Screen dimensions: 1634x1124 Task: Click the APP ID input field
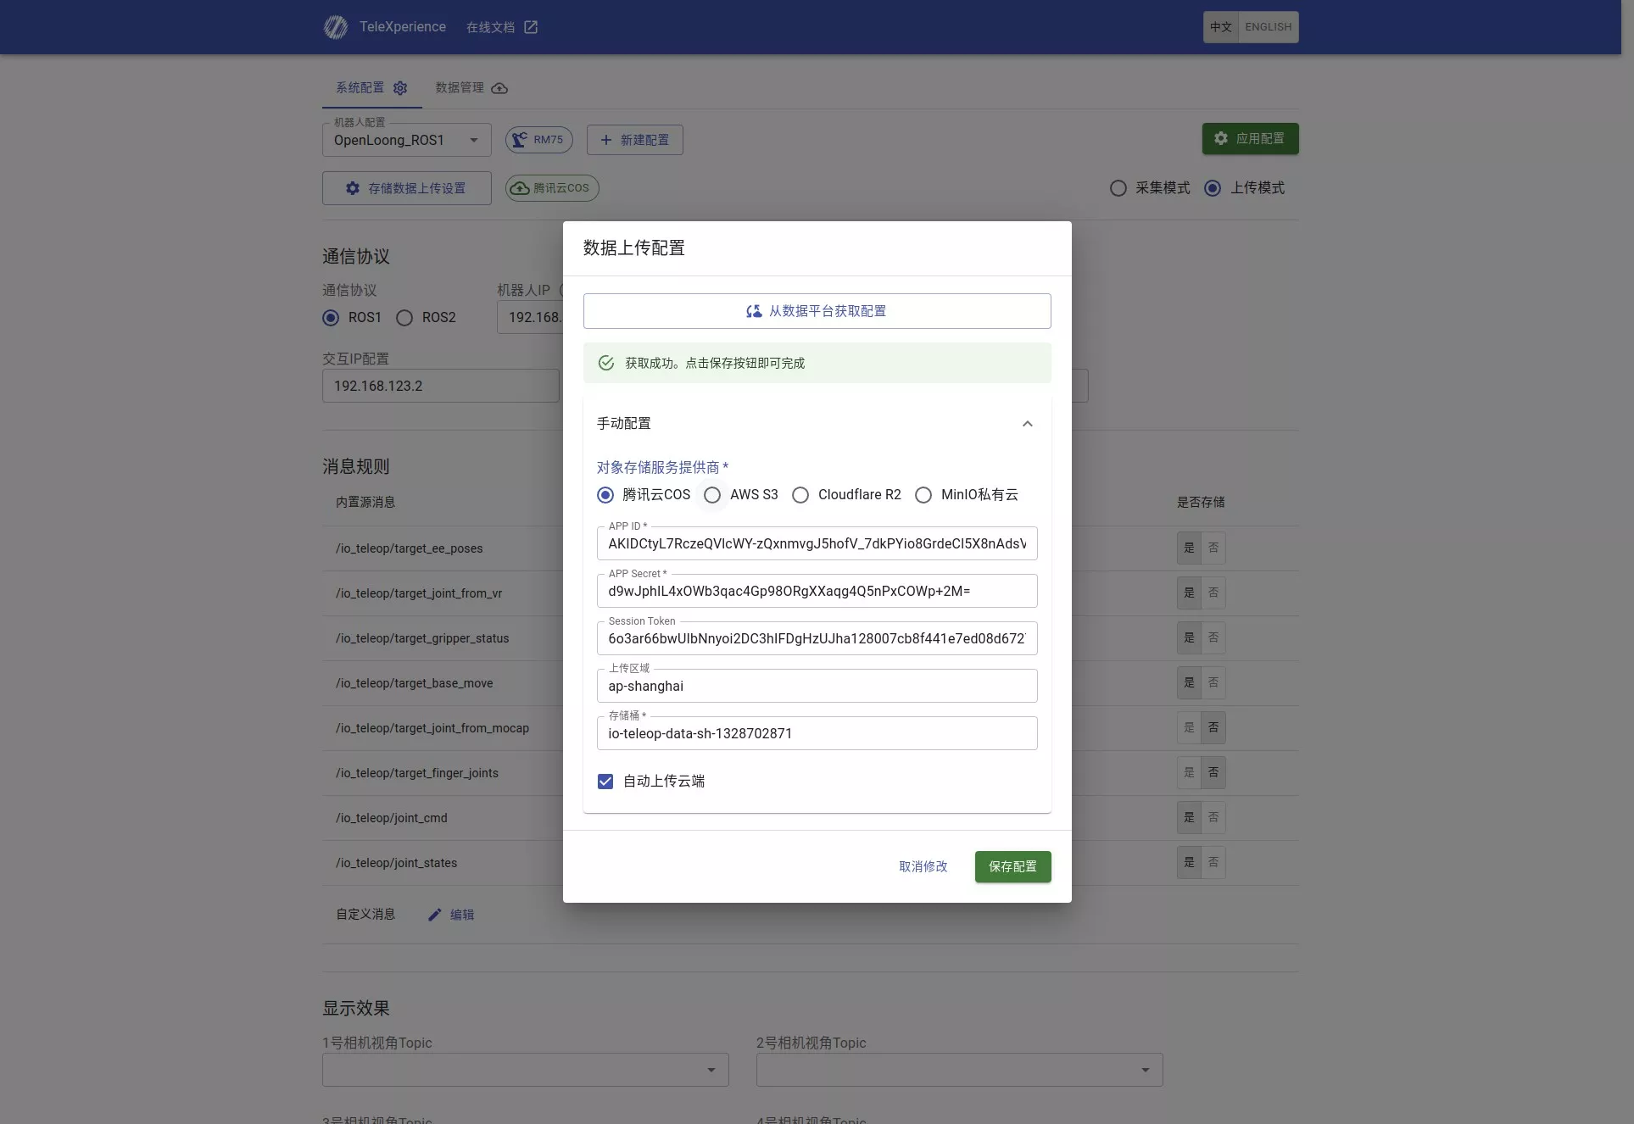817,543
